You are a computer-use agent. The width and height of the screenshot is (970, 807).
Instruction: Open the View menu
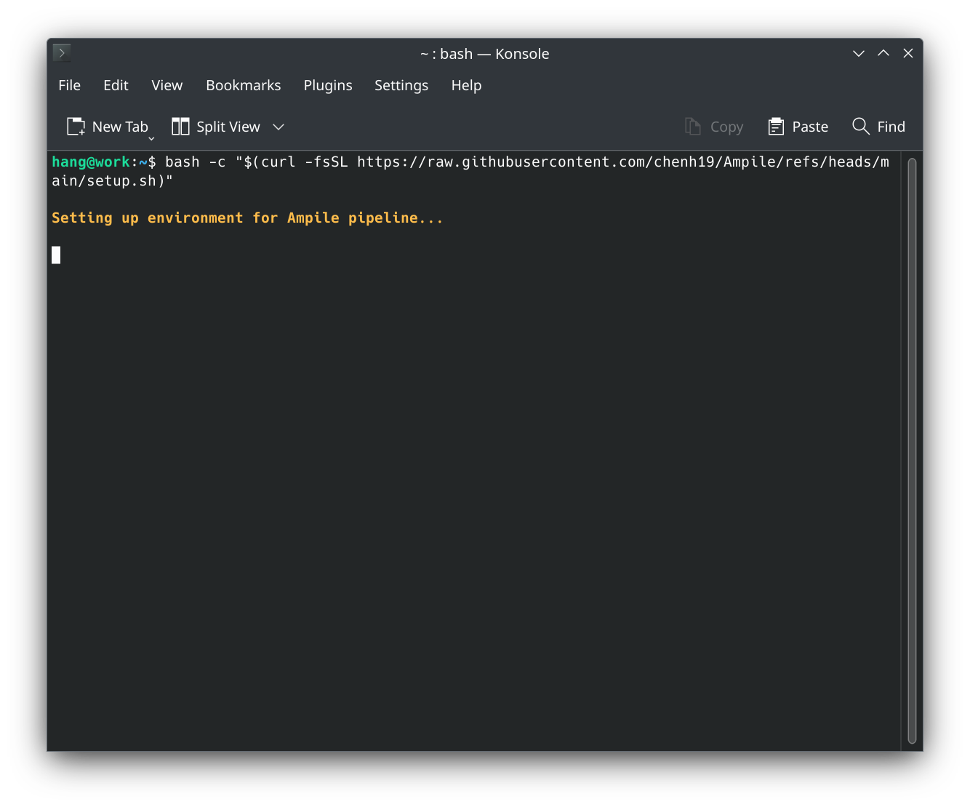[167, 85]
